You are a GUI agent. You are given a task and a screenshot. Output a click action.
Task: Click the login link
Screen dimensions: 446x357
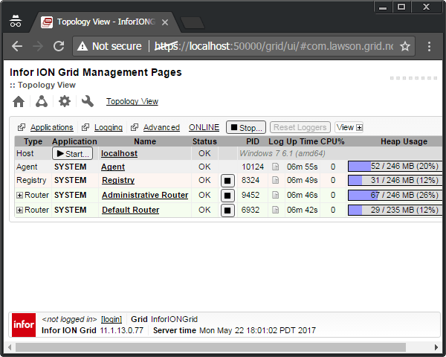[x=111, y=319]
